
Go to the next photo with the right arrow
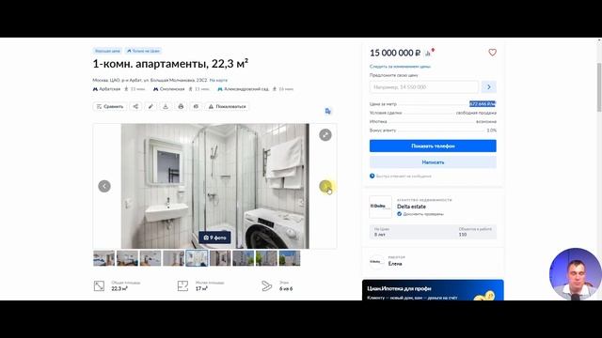[325, 186]
